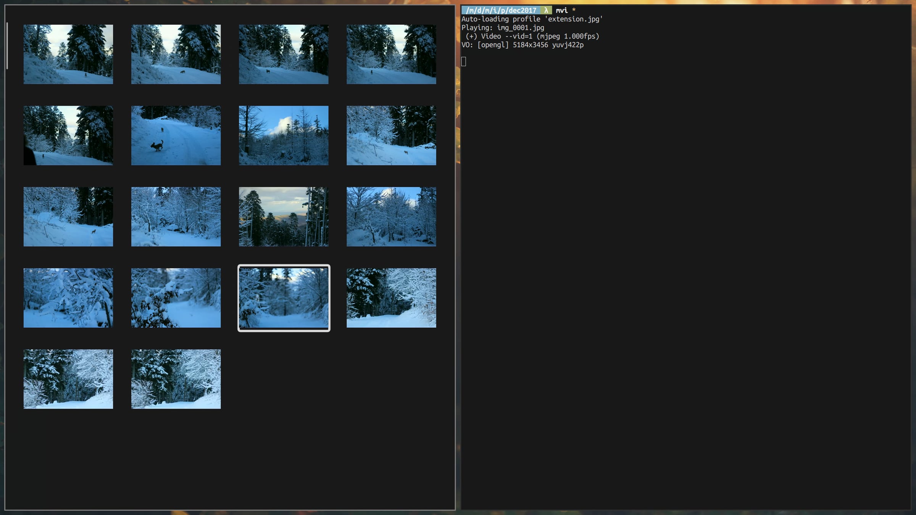This screenshot has height=515, width=916.
Task: Select the thumbnail with the large black dog running
Action: tap(176, 135)
